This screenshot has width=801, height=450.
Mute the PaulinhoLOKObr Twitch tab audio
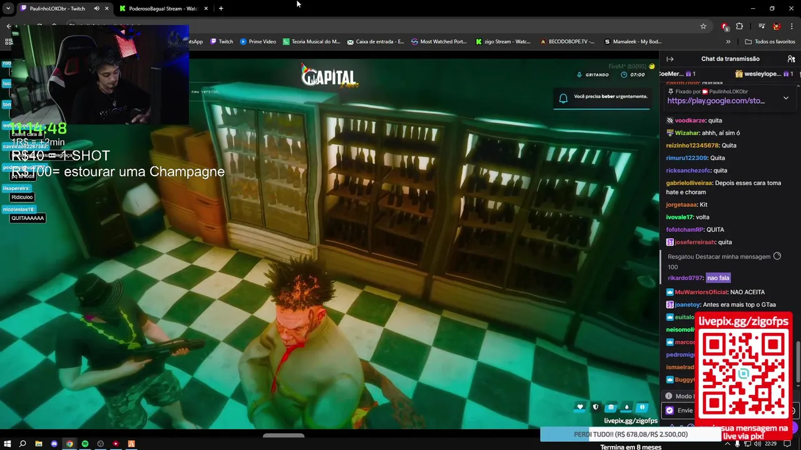tap(96, 8)
